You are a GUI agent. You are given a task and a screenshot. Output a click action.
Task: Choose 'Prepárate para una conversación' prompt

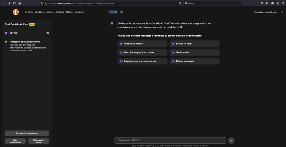(142, 61)
